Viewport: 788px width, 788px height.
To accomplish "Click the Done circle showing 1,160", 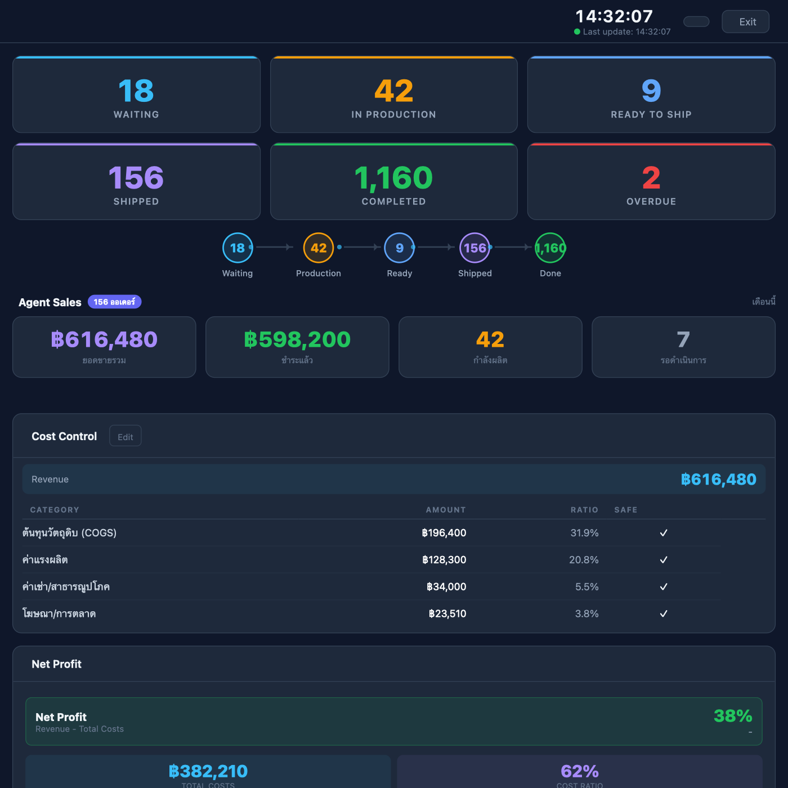I will tap(550, 248).
